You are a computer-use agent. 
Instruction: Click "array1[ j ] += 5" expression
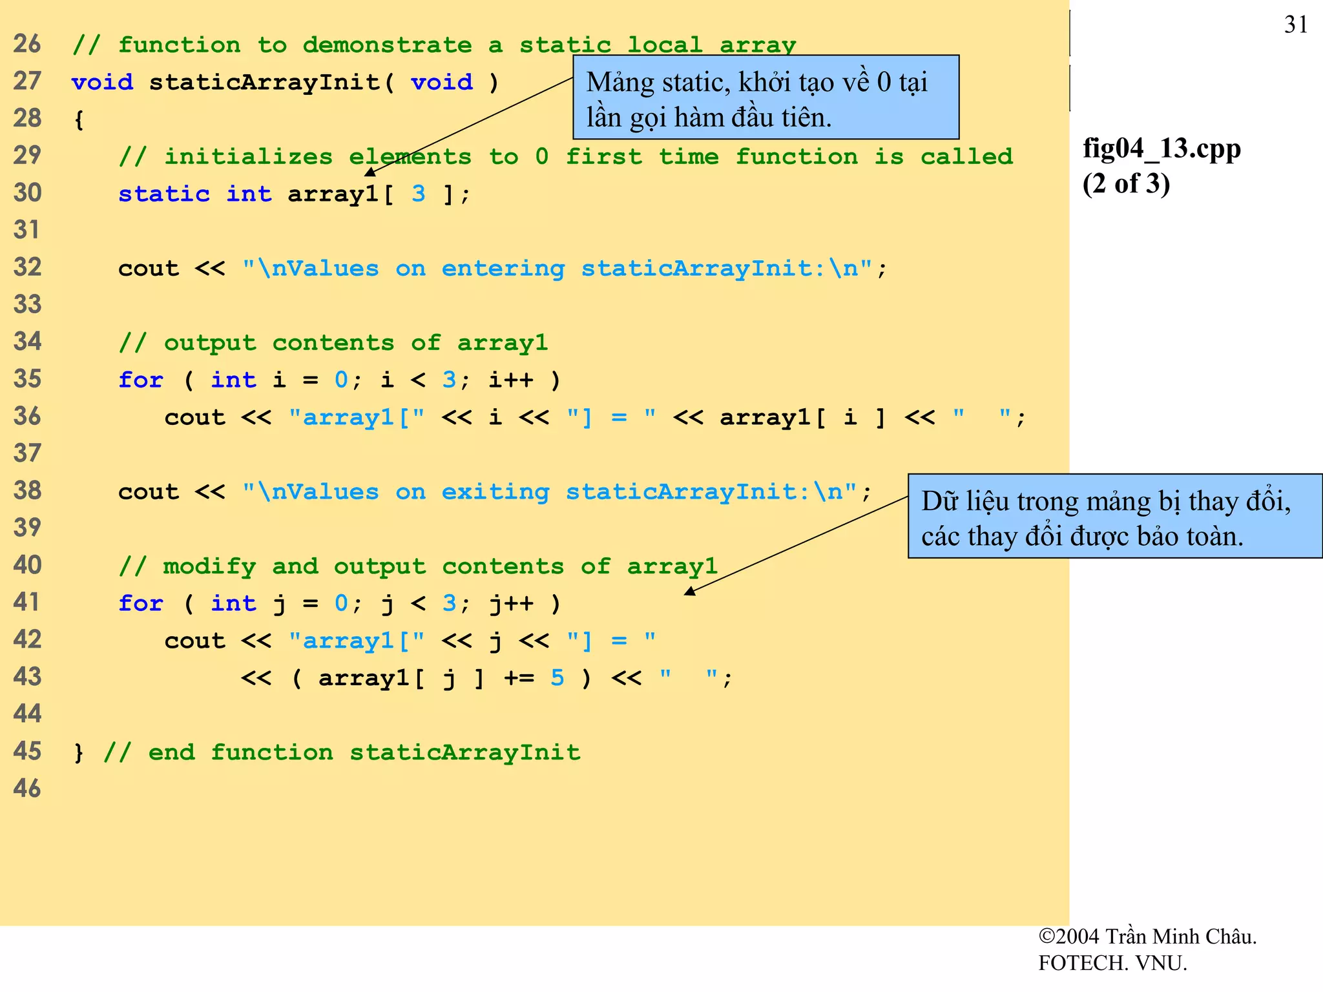(x=442, y=678)
